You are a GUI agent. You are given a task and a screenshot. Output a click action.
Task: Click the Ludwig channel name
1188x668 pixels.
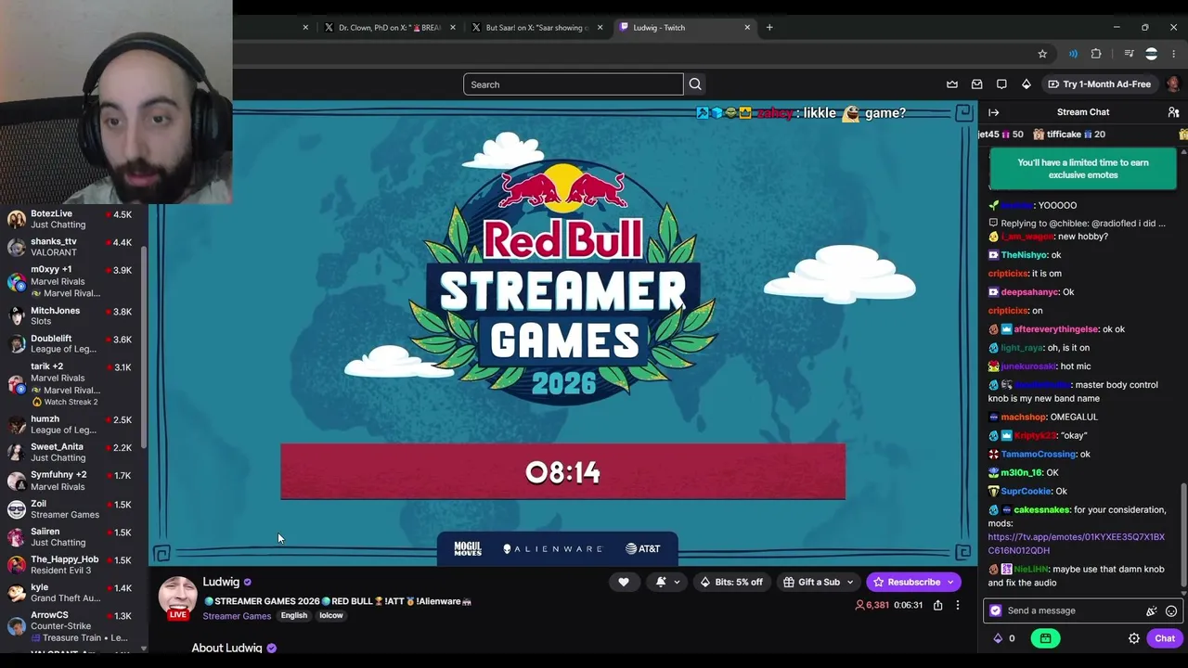point(221,582)
